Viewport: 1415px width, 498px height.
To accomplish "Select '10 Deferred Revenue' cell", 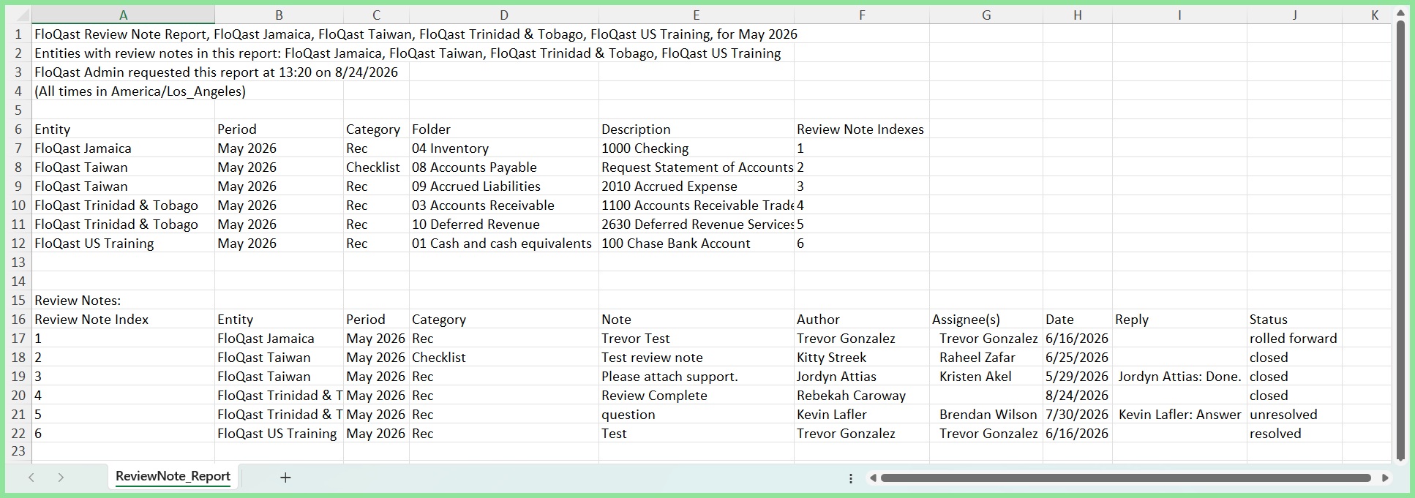I will pos(503,225).
